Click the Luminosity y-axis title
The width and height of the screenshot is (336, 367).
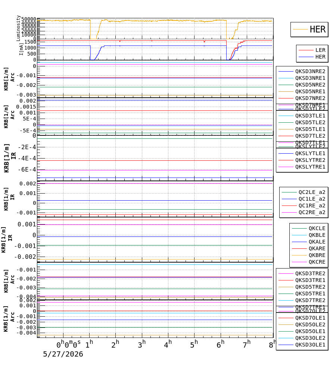[x=18, y=28]
